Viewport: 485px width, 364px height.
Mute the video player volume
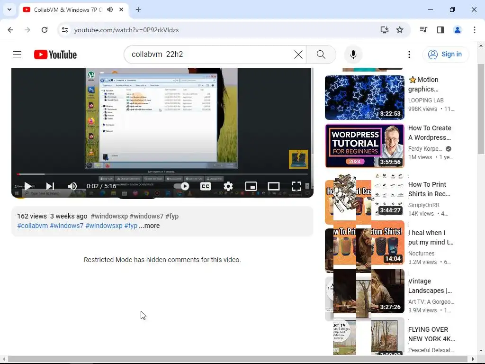(x=72, y=186)
